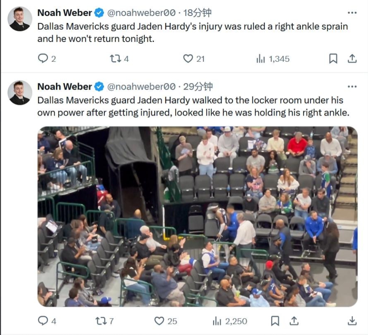View analytics showing 2,250 views
Image resolution: width=368 pixels, height=335 pixels.
click(x=230, y=321)
